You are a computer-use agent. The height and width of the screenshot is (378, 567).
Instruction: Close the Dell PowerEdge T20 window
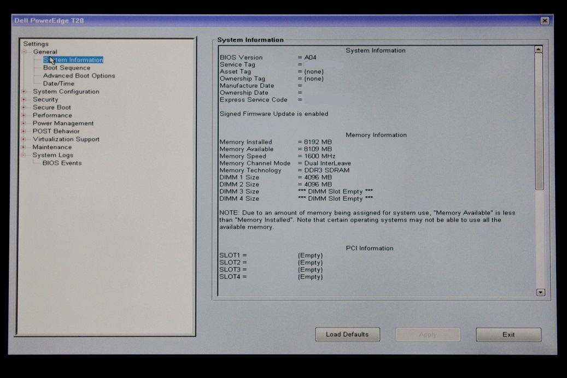point(545,21)
